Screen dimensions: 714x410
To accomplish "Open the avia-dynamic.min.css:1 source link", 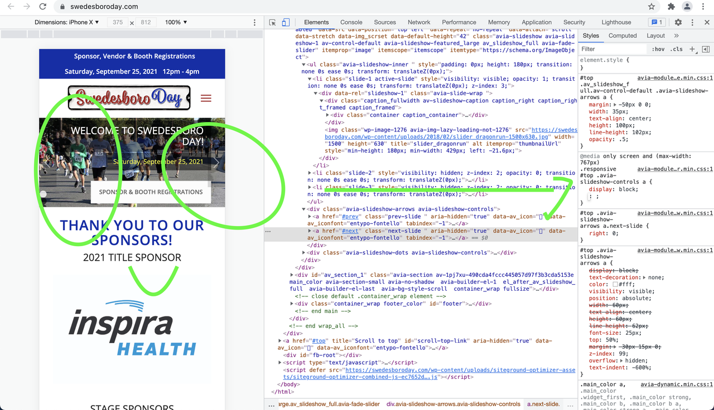I will coord(677,384).
